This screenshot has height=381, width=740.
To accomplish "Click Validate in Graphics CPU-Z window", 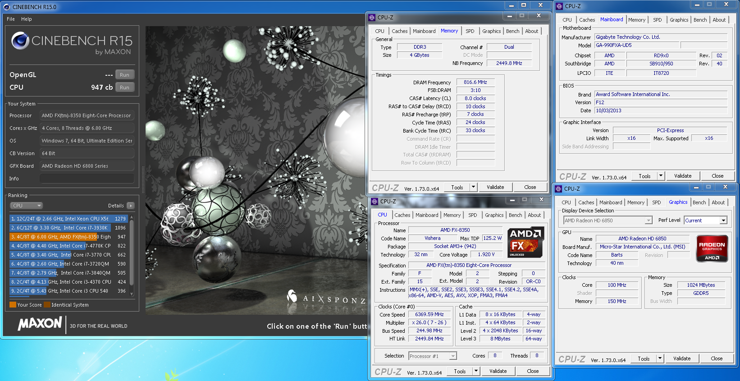I will (x=682, y=358).
